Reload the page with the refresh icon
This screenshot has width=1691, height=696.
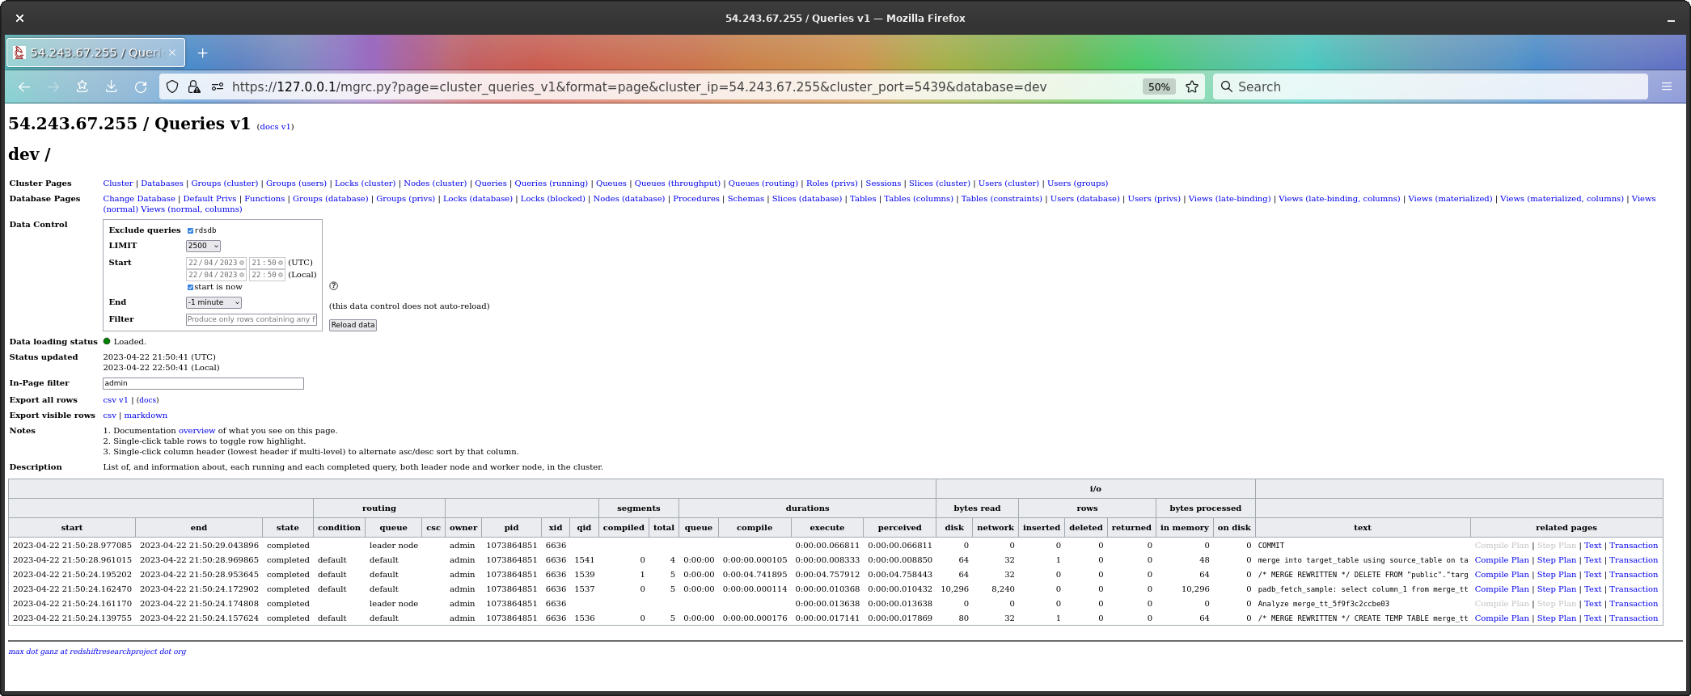pos(141,86)
